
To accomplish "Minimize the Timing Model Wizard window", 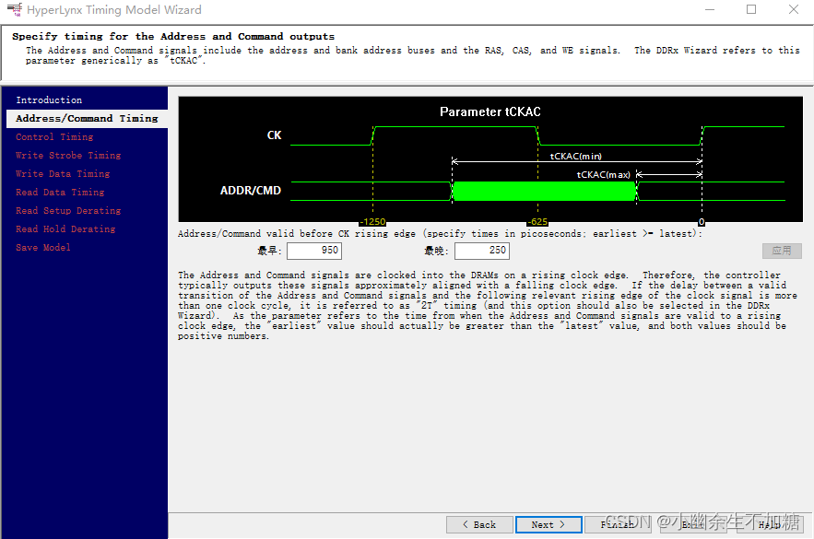I will point(710,9).
